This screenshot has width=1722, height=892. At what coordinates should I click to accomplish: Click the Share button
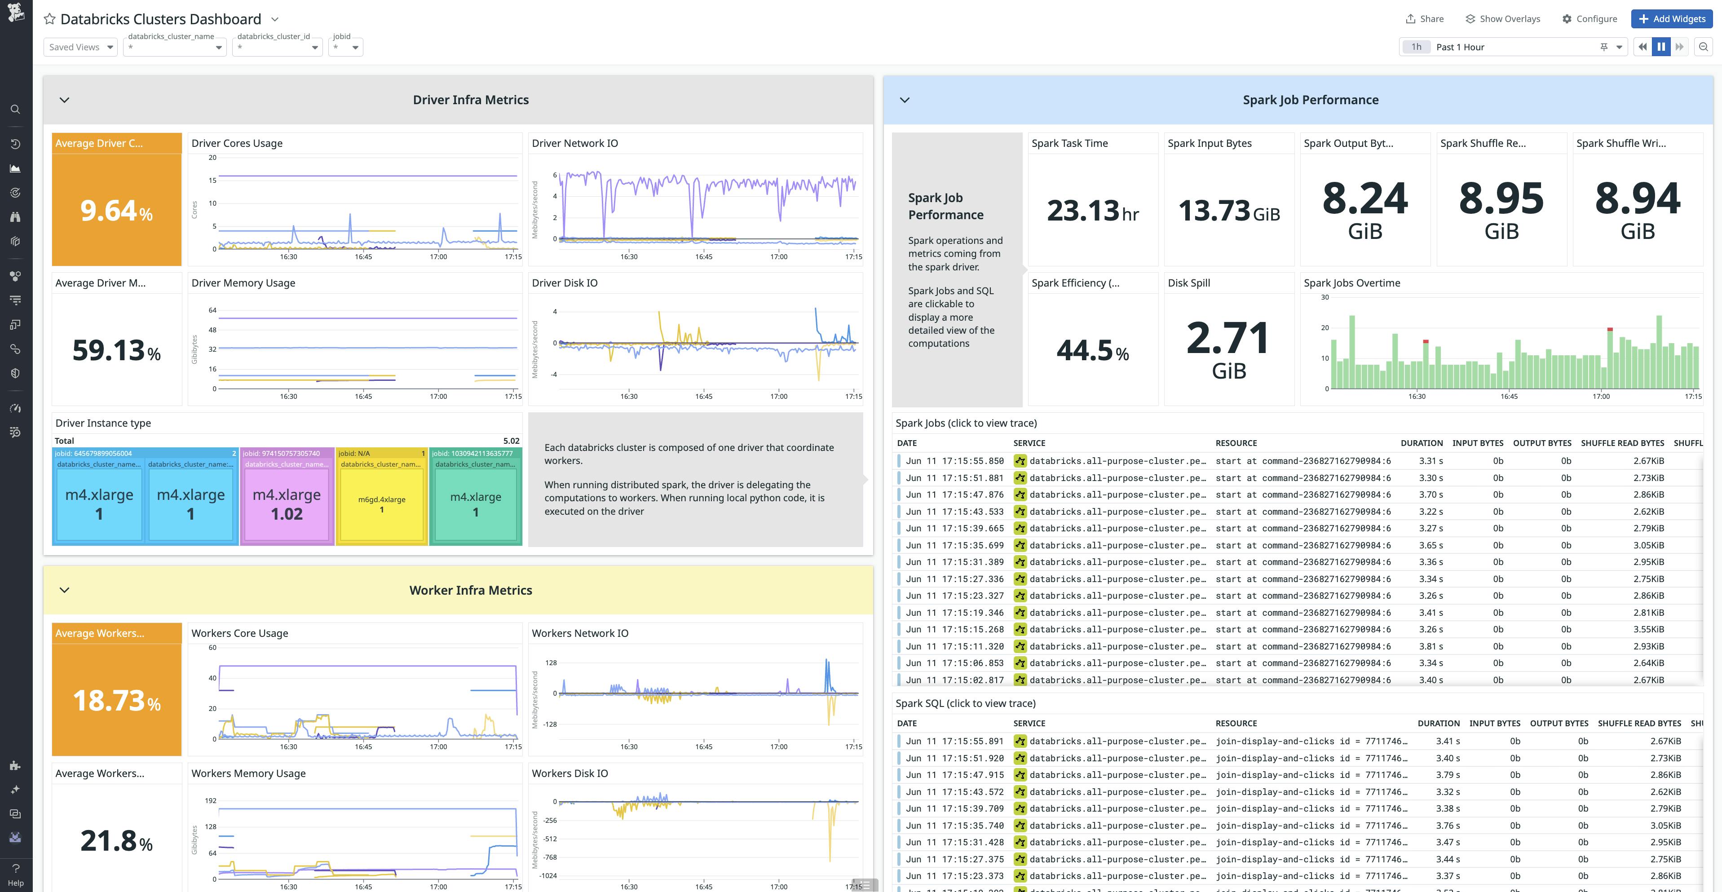point(1424,19)
